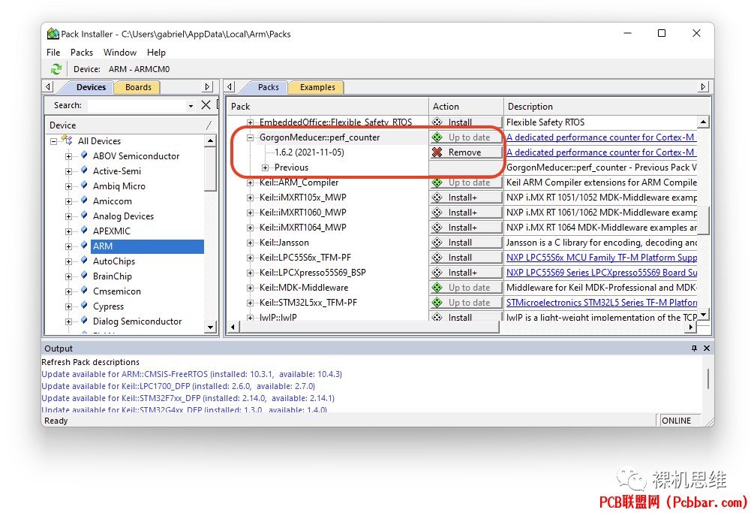
Task: Expand the Keil::ARM_Compiler pack
Action: pos(250,183)
